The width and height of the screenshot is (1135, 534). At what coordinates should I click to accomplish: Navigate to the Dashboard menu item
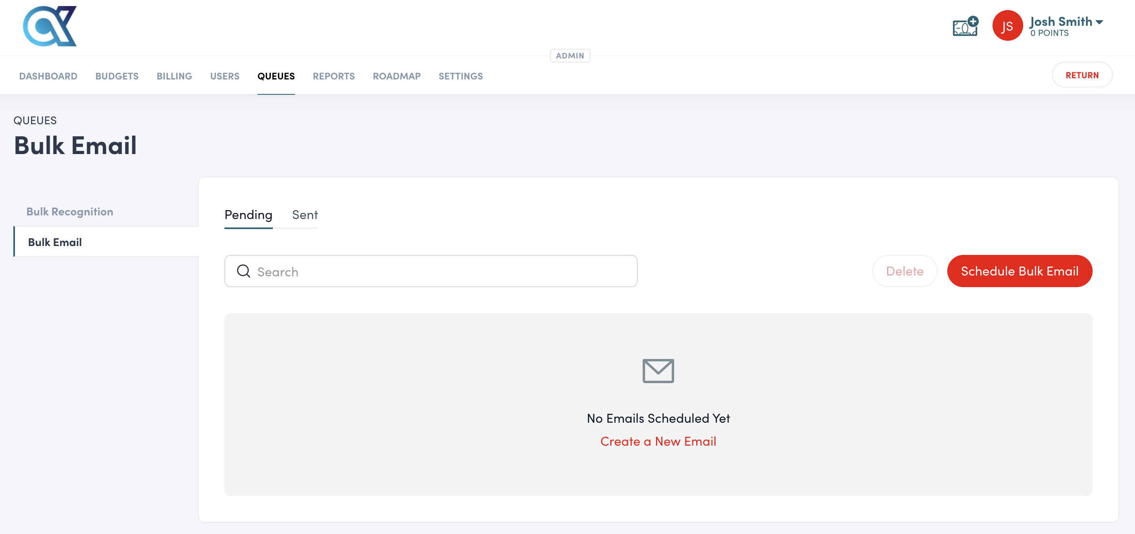coord(48,76)
